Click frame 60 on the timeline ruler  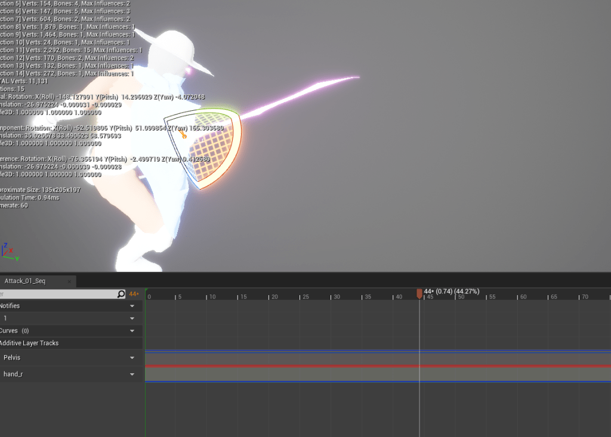[523, 296]
